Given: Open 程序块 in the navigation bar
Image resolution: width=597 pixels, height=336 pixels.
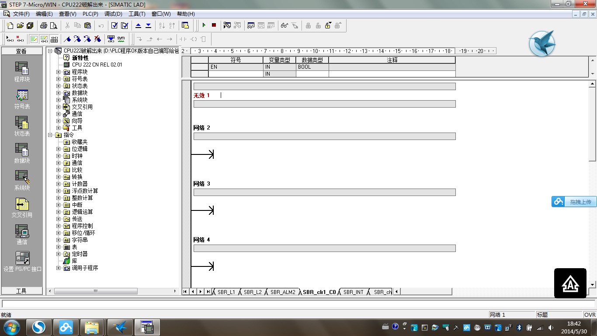Looking at the screenshot, I should [x=22, y=72].
